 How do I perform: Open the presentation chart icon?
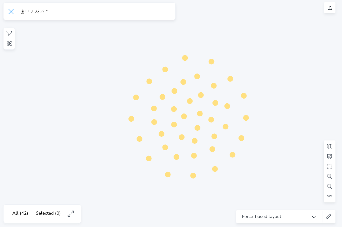[x=329, y=157]
